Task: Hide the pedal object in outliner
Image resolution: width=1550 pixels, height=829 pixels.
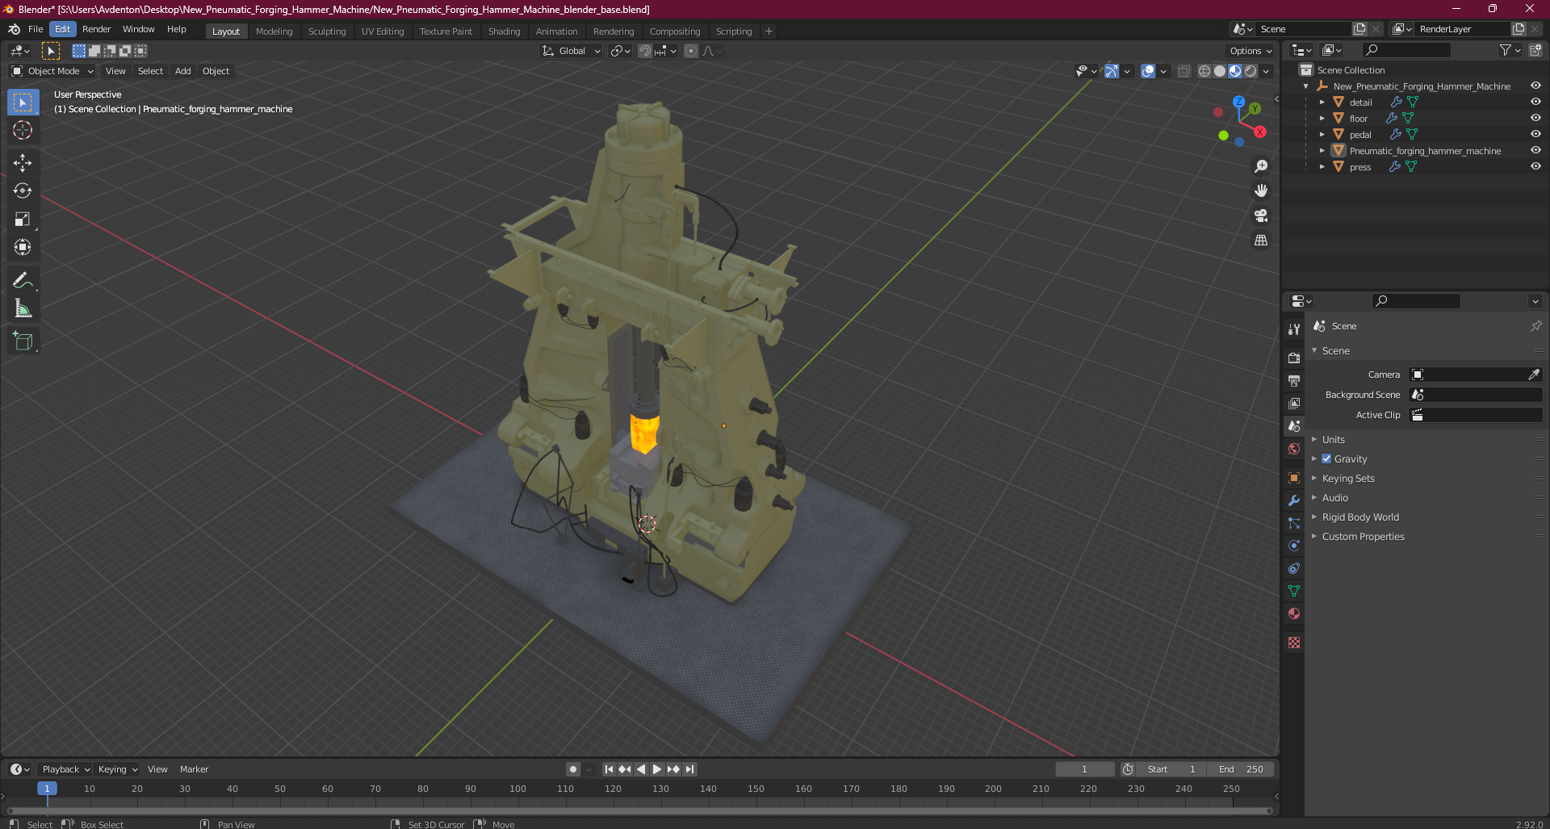Action: pyautogui.click(x=1535, y=134)
